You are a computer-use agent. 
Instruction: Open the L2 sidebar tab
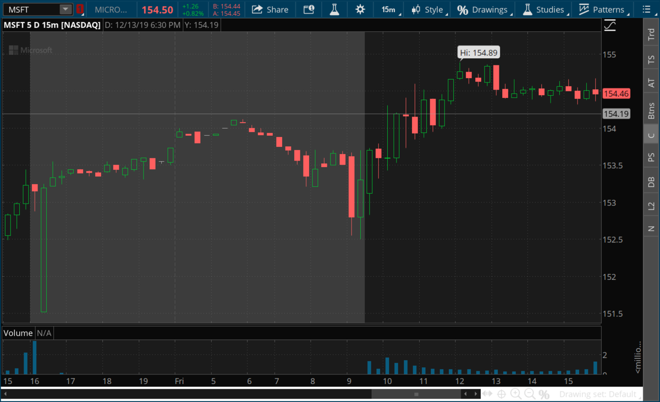tap(651, 206)
